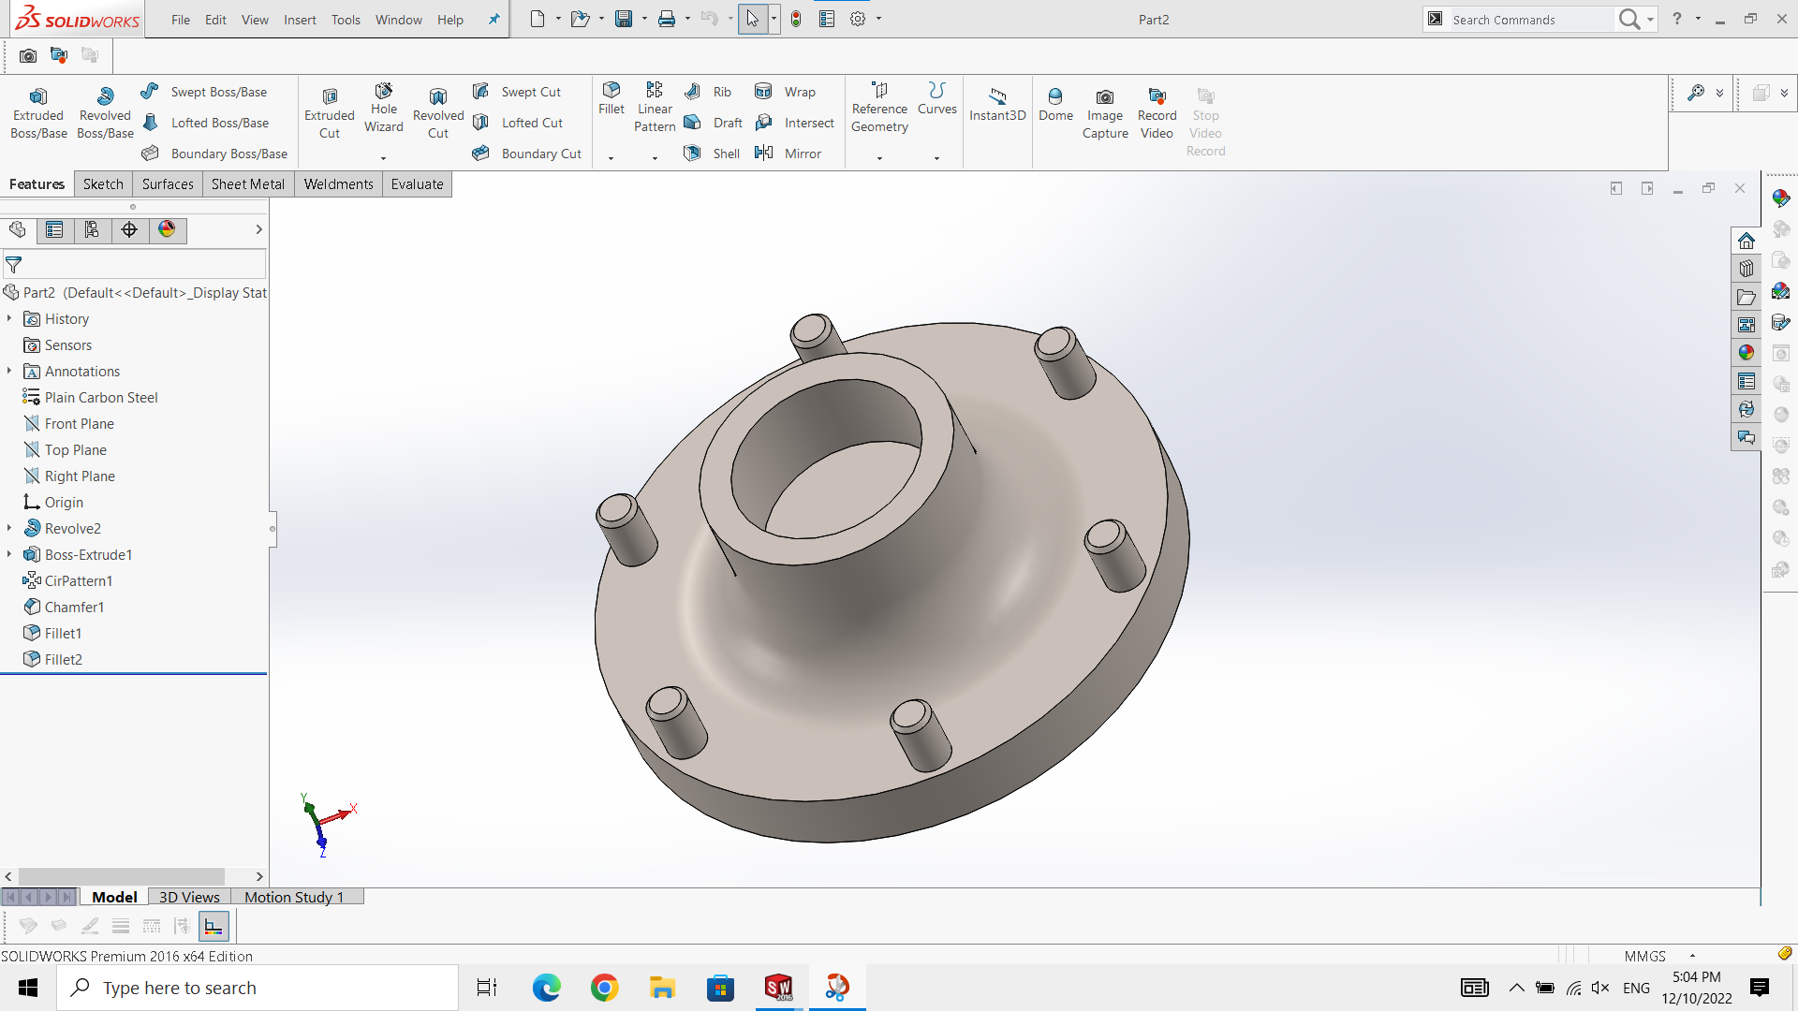Click the Lofted Boss/Base tool
Viewport: 1798px width, 1011px height.
tap(205, 123)
